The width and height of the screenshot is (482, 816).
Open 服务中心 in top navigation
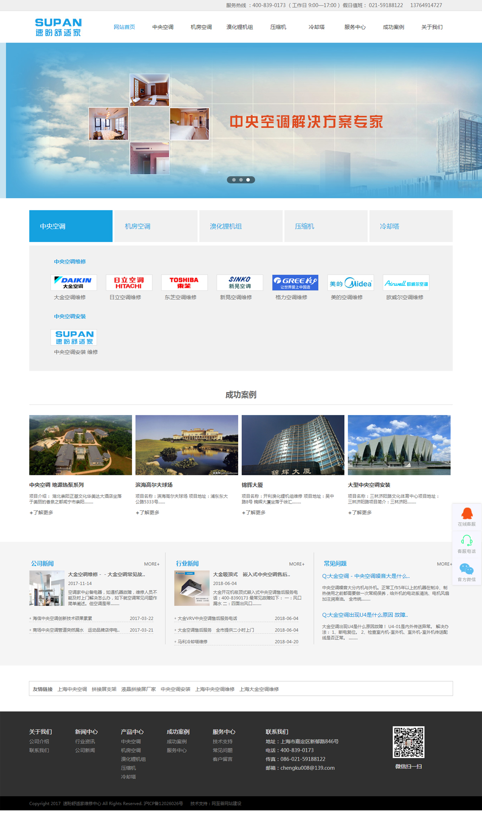(355, 27)
